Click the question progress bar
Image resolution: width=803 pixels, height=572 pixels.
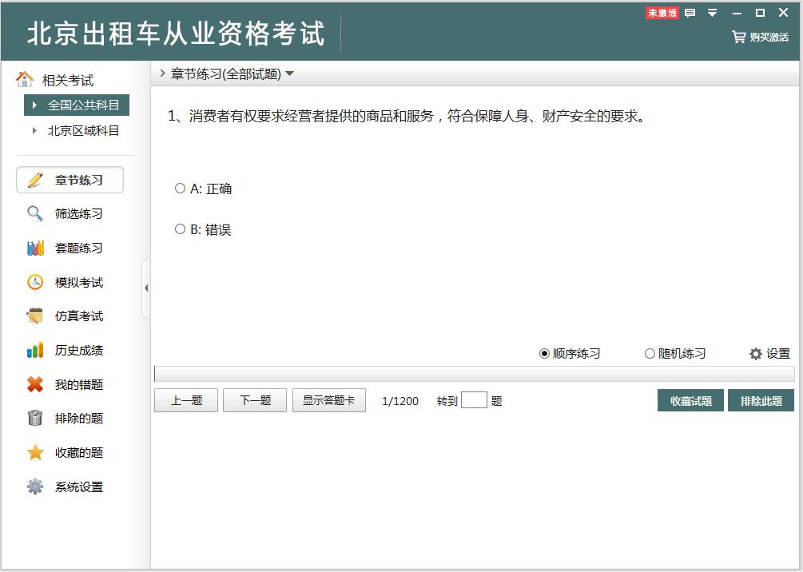[x=474, y=374]
